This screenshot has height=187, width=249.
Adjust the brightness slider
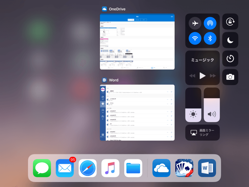[193, 105]
